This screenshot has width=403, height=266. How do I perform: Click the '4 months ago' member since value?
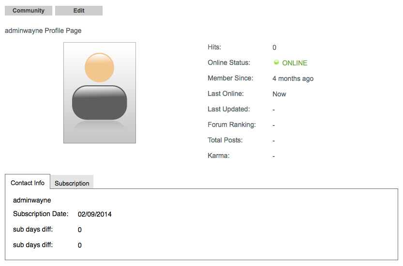point(293,78)
